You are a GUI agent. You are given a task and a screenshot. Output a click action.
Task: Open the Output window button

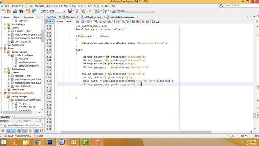tap(38, 136)
